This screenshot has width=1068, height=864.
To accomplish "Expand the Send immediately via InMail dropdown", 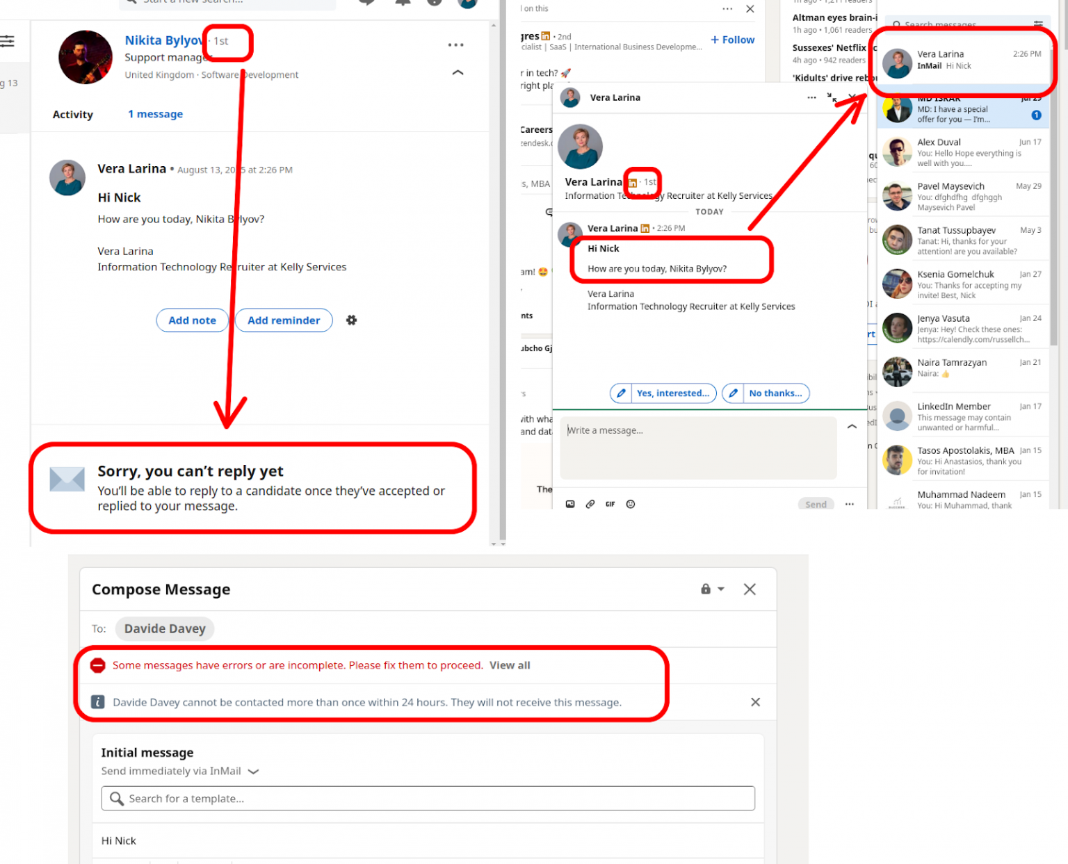I will point(253,772).
